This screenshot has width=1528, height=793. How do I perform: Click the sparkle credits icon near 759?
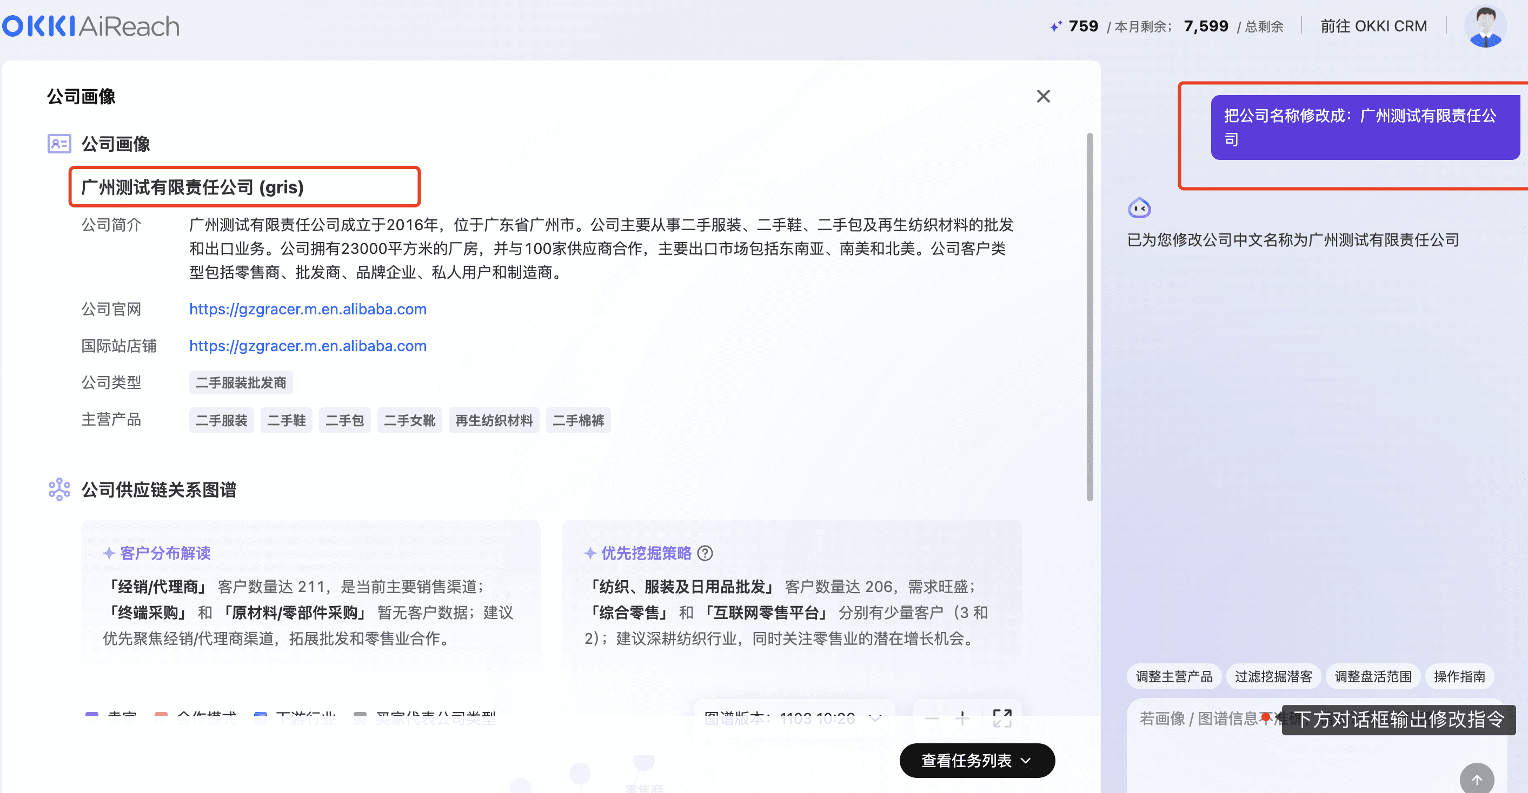coord(1055,26)
